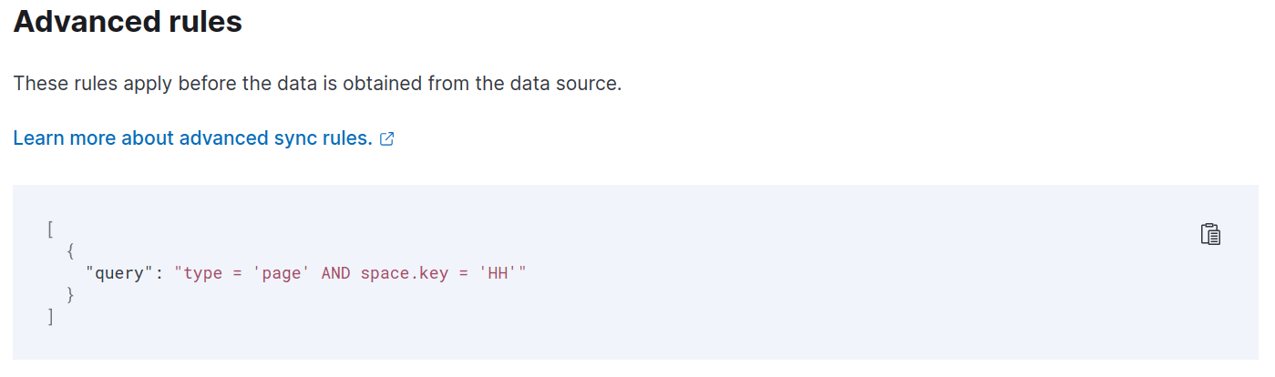This screenshot has height=377, width=1275.
Task: Click the closing square bracket in the code
Action: coord(50,317)
